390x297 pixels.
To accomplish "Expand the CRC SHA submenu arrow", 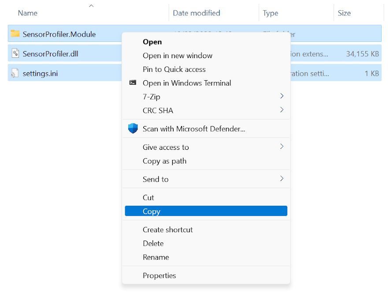I will [282, 110].
